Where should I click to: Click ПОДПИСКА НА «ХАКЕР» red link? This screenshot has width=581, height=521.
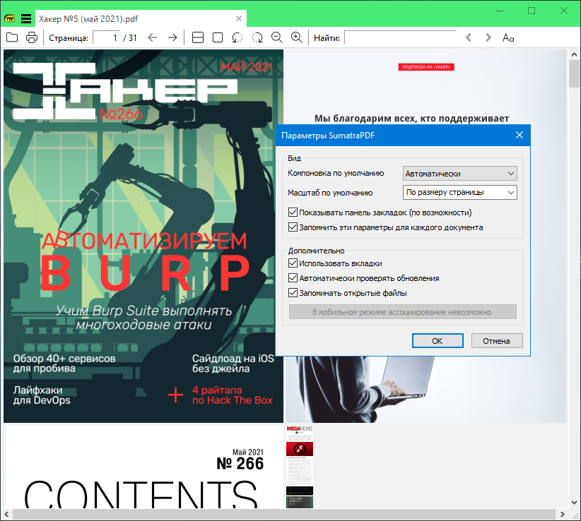(x=426, y=67)
